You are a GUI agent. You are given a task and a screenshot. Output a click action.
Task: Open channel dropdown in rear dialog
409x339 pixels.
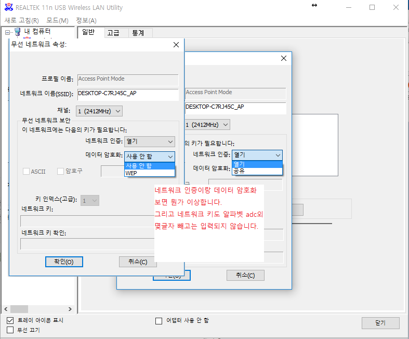(207, 125)
